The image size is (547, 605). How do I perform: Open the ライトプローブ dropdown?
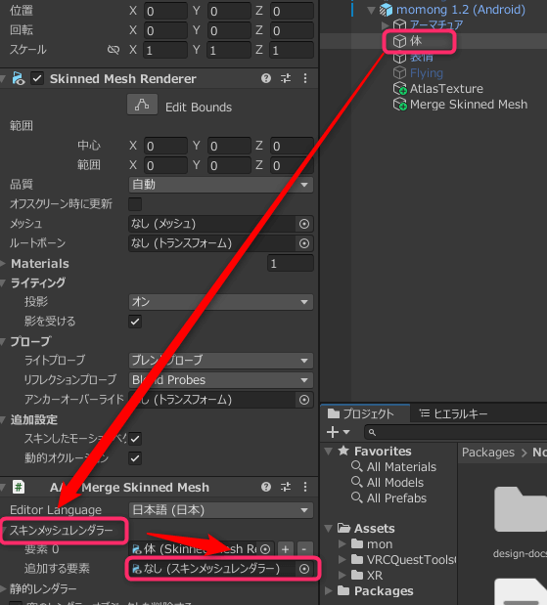pyautogui.click(x=220, y=361)
